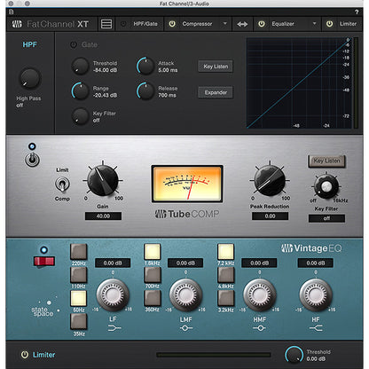Flip the Limit/Comp mode switch
This screenshot has height=369, width=369.
tap(62, 184)
